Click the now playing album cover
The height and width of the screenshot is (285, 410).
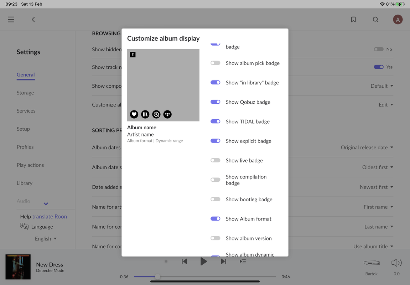tap(18, 267)
